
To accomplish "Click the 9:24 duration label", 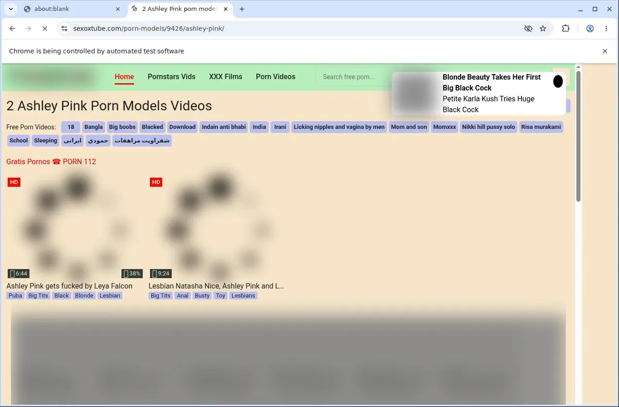I will coord(161,274).
